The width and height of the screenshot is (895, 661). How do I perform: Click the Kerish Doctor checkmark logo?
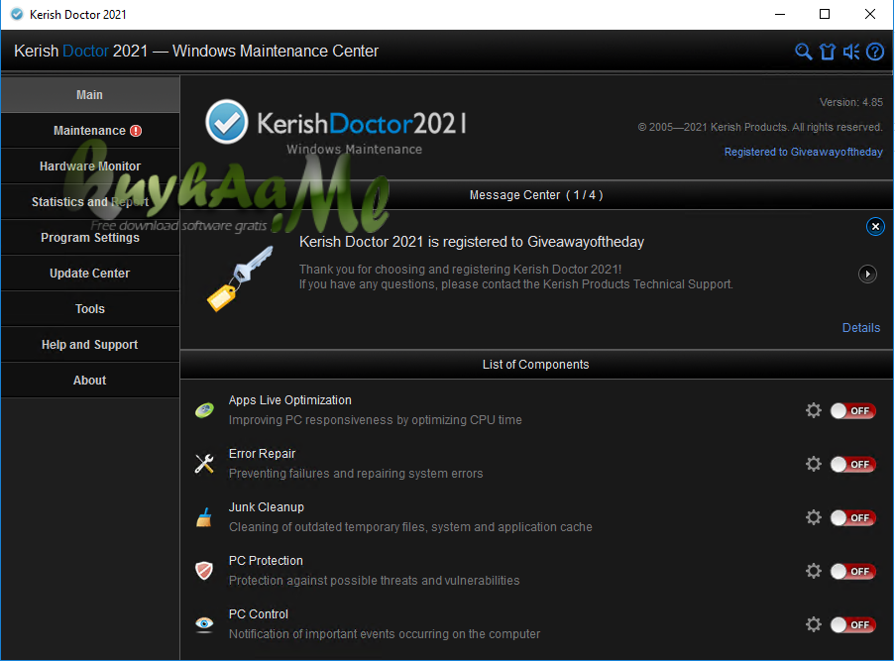coord(227,122)
